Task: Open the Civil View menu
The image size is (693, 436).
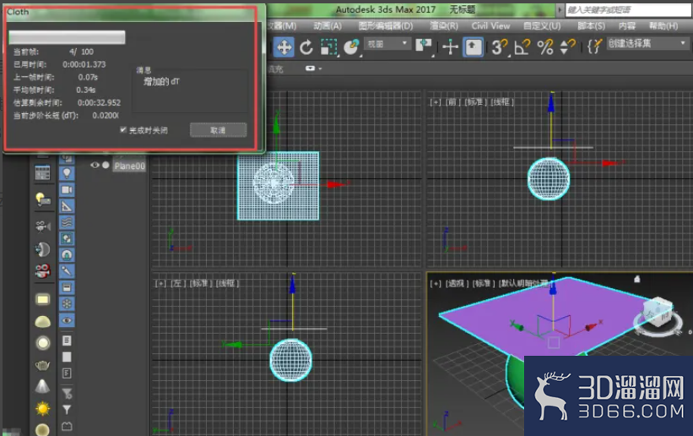Action: [490, 26]
